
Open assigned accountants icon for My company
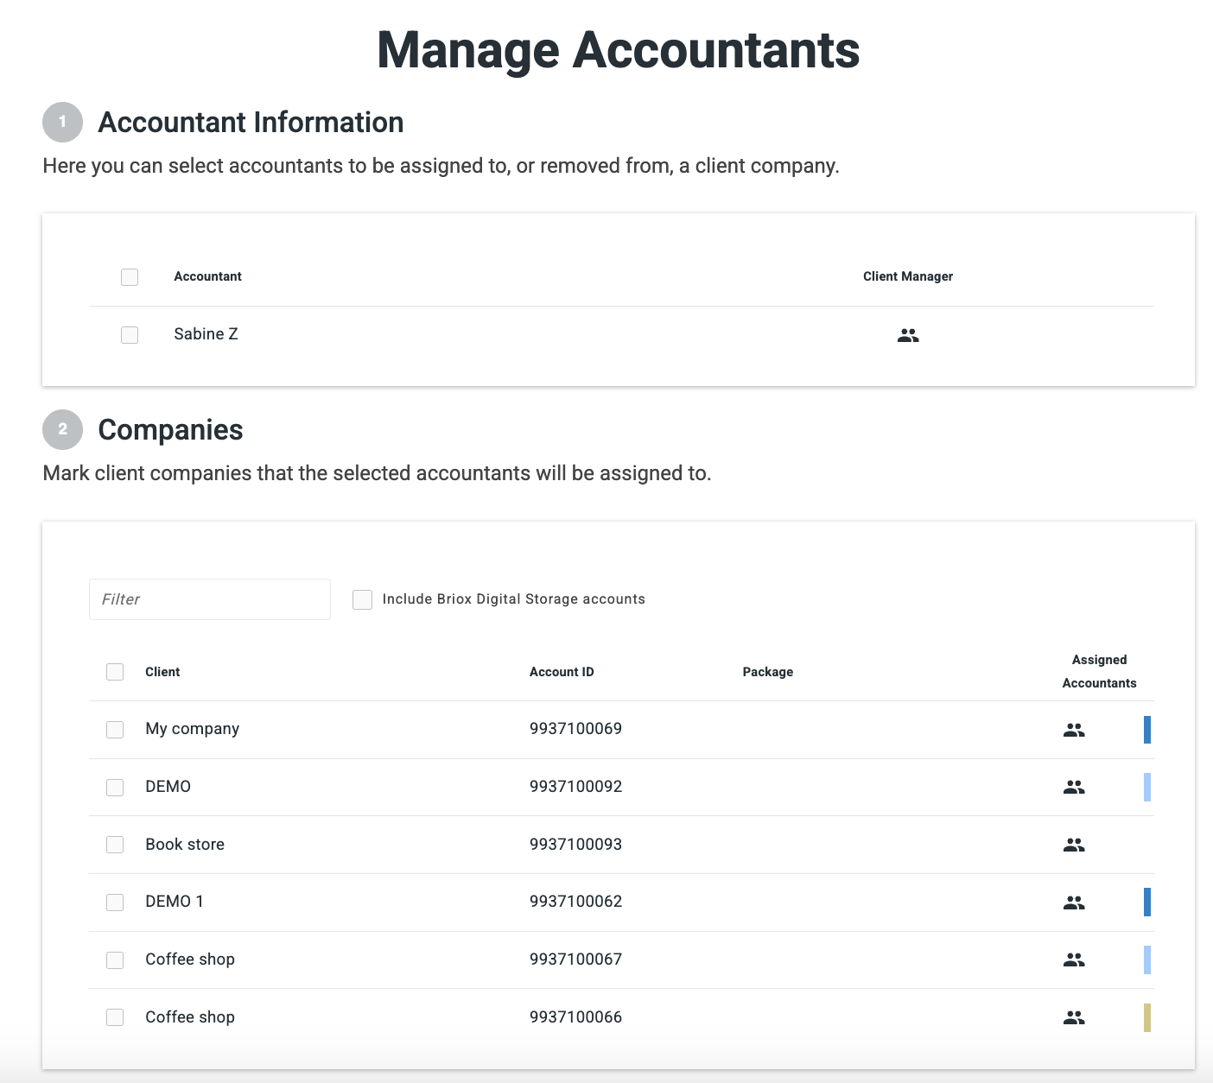[x=1073, y=730]
